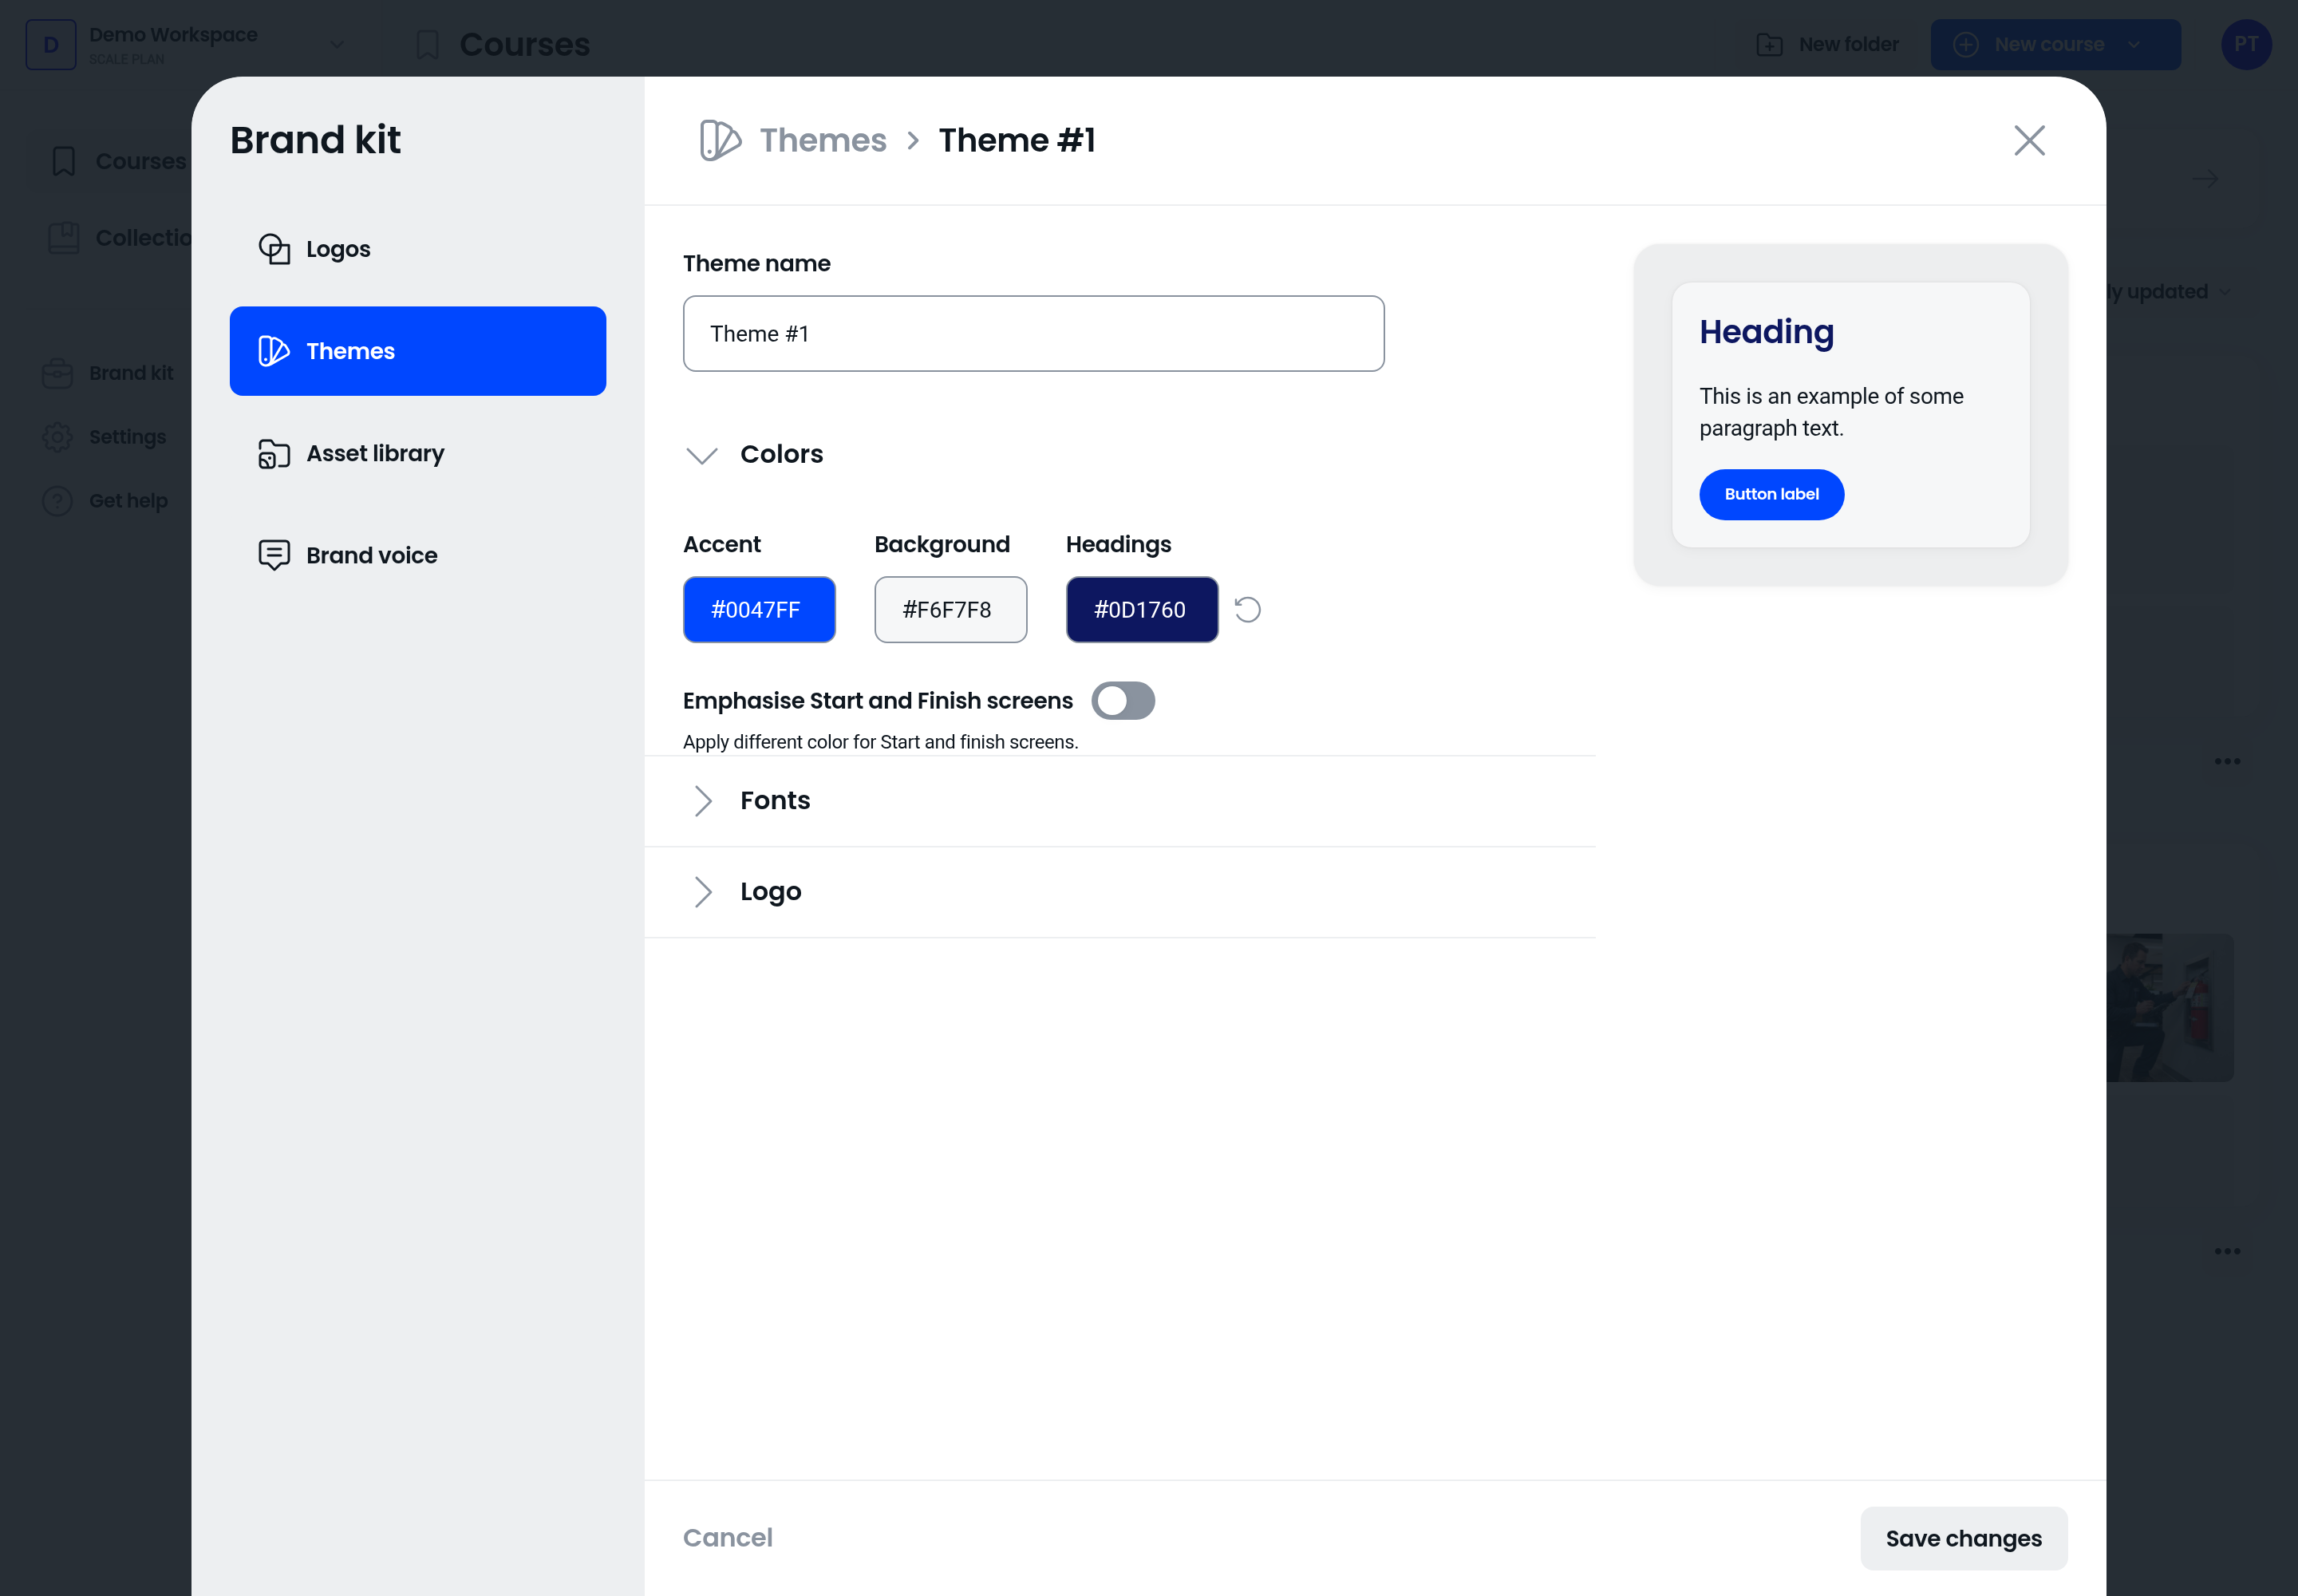
Task: Click the right arrow icon in background page
Action: coord(2204,180)
